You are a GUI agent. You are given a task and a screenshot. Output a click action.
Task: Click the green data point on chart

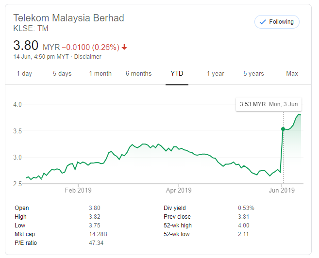pyautogui.click(x=283, y=129)
